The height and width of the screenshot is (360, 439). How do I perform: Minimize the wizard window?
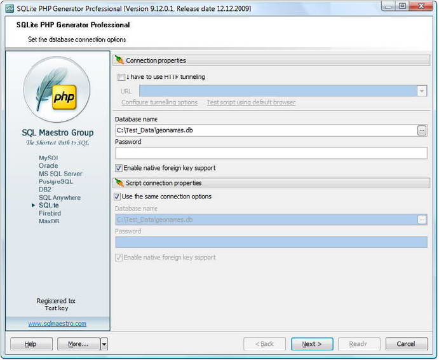pos(389,6)
